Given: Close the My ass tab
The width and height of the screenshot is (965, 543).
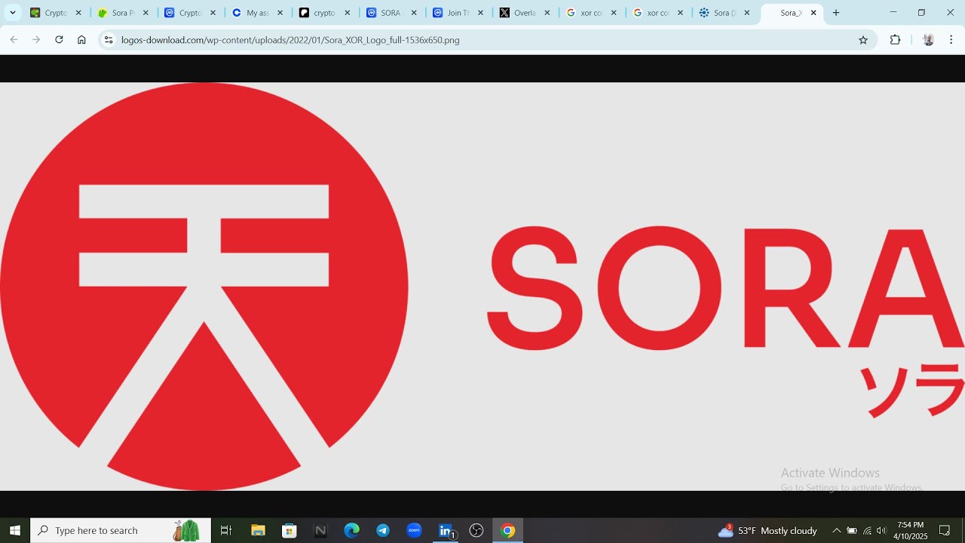Looking at the screenshot, I should tap(280, 13).
